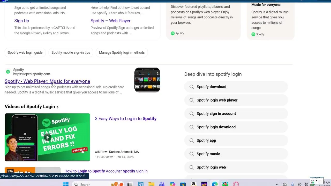The image size is (331, 186).
Task: Open Spotify – Web Player sublink
Action: [x=110, y=21]
